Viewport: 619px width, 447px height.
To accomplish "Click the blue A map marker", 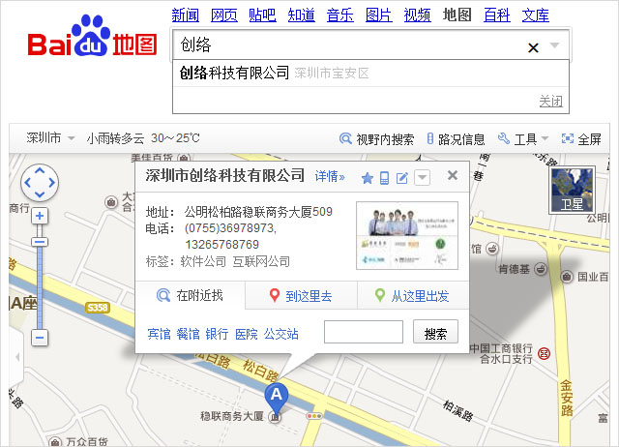I will click(277, 395).
